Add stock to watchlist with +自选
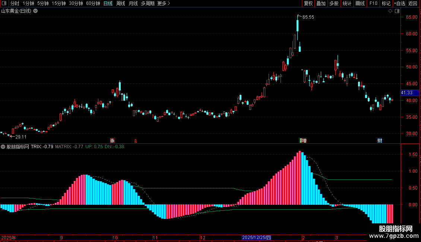Viewport: 421px width, 242px height. pyautogui.click(x=399, y=3)
